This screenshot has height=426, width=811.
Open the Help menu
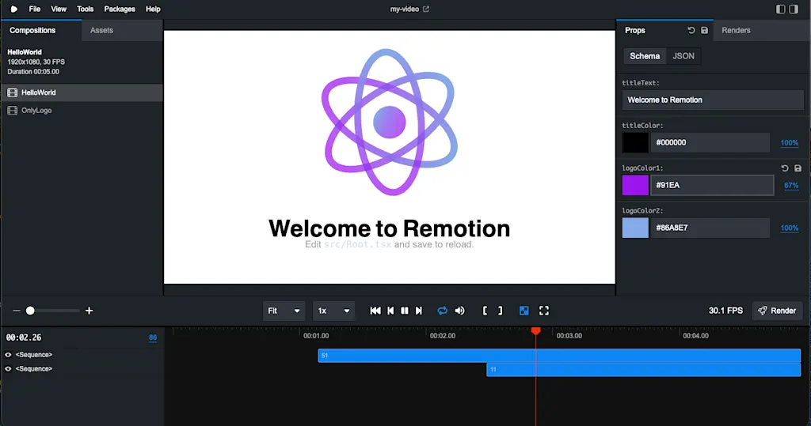point(153,9)
